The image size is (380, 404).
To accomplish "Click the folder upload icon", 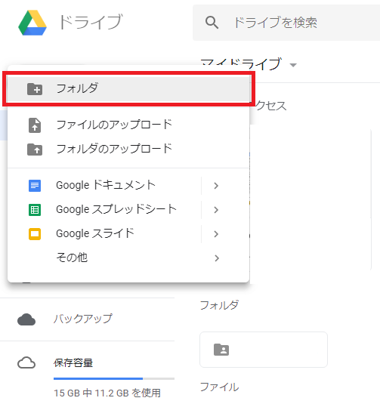I will 35,150.
